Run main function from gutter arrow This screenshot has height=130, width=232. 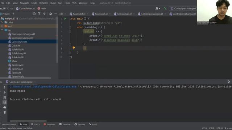pos(65,19)
